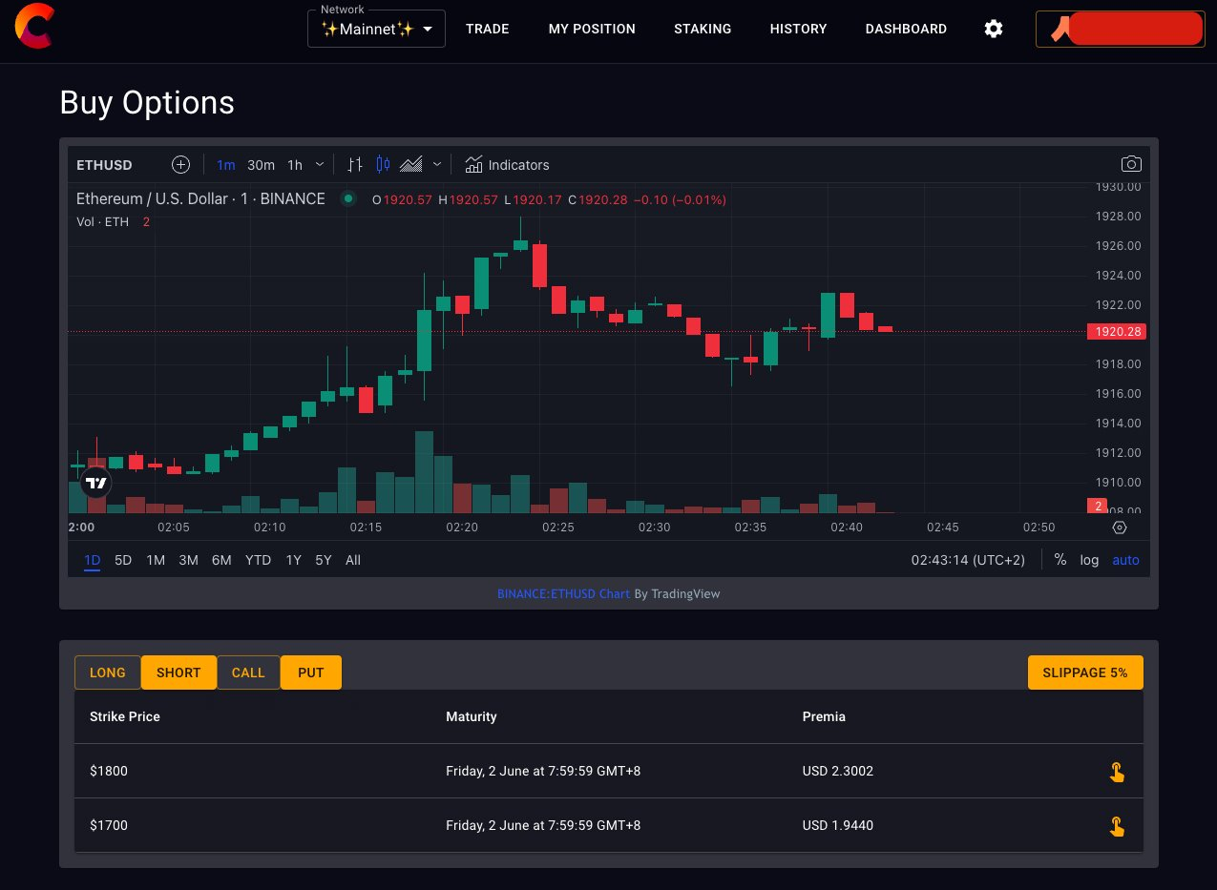Open the BINANCE:ETHUSD Chart link
The image size is (1217, 890).
563,593
